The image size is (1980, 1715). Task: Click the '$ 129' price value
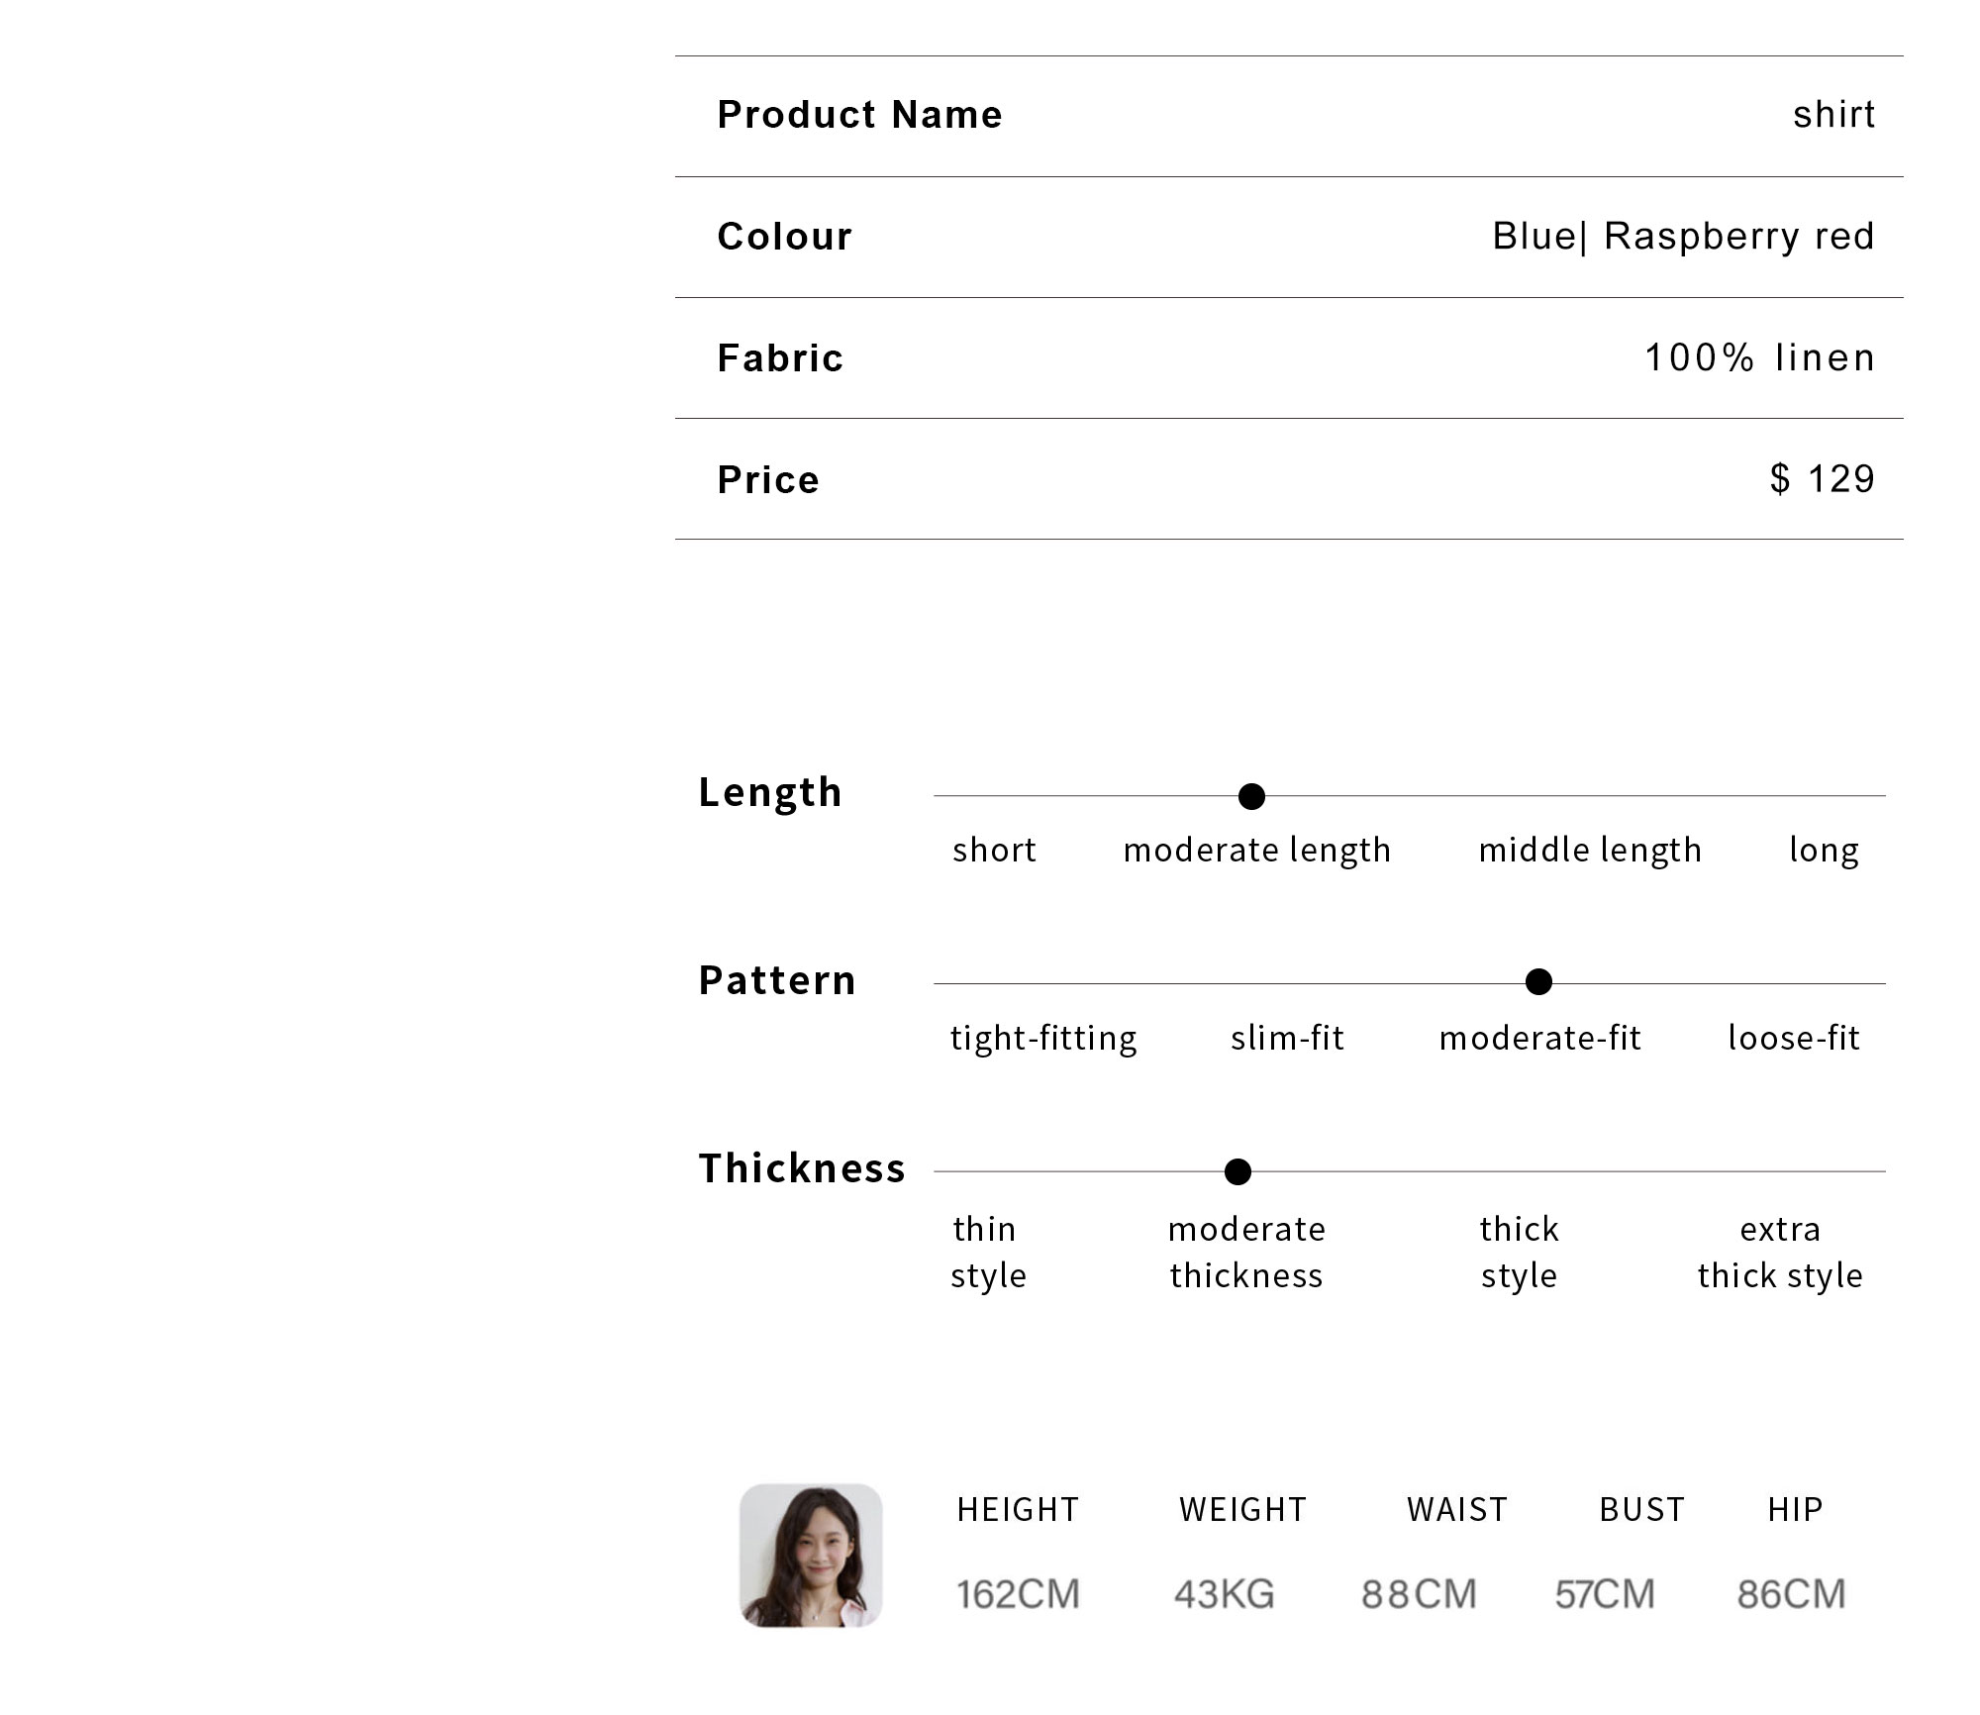click(1823, 479)
